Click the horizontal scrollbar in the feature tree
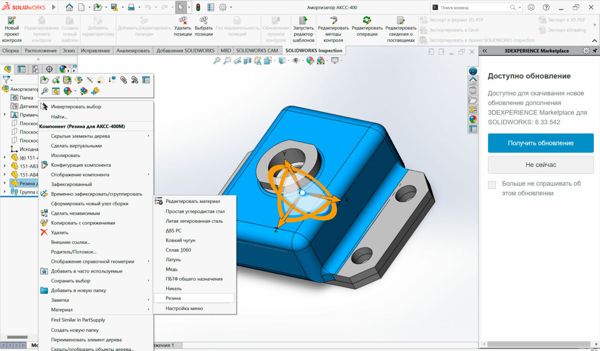 tap(18, 337)
